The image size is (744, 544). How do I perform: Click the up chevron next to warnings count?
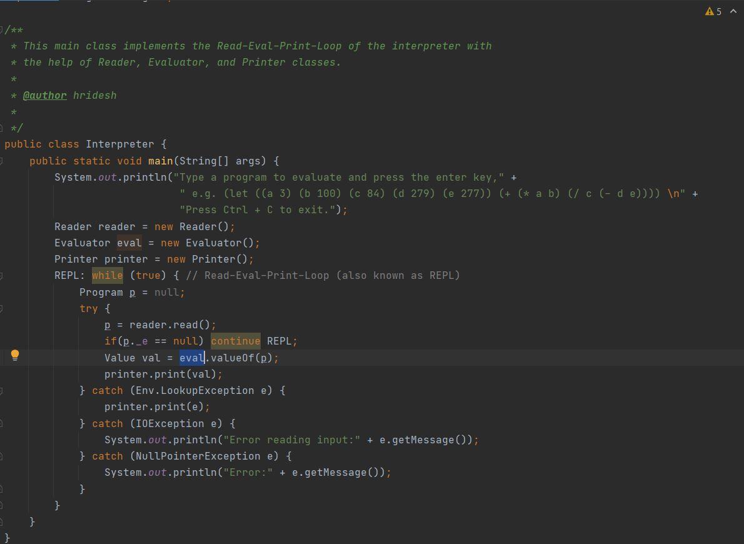(x=733, y=11)
